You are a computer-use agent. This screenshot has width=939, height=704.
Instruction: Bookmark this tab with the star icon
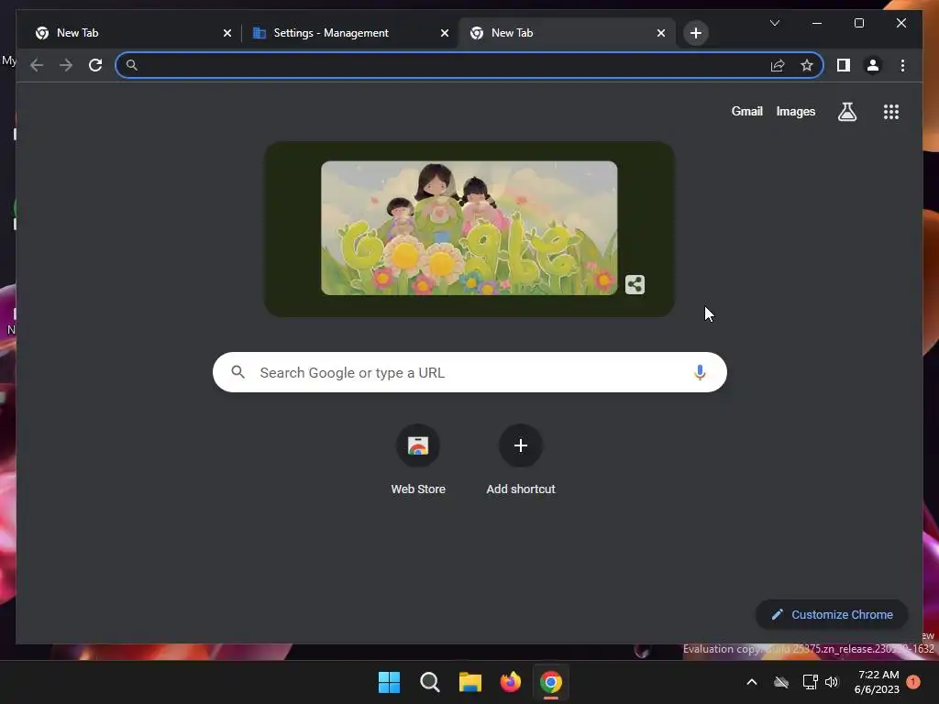point(807,65)
